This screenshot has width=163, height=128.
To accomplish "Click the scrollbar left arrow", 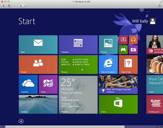I will [x=3, y=127].
